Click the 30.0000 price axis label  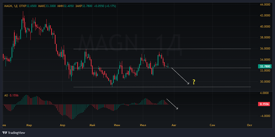(x=265, y=82)
